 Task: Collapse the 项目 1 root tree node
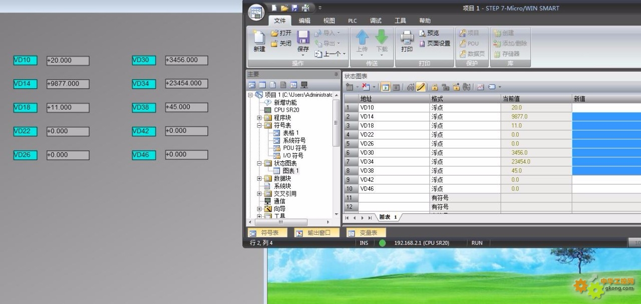pyautogui.click(x=250, y=95)
